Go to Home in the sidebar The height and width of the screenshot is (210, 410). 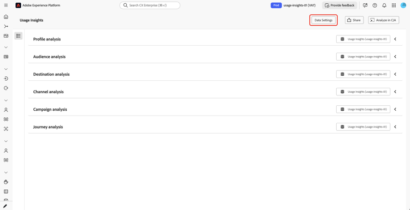coord(6,17)
